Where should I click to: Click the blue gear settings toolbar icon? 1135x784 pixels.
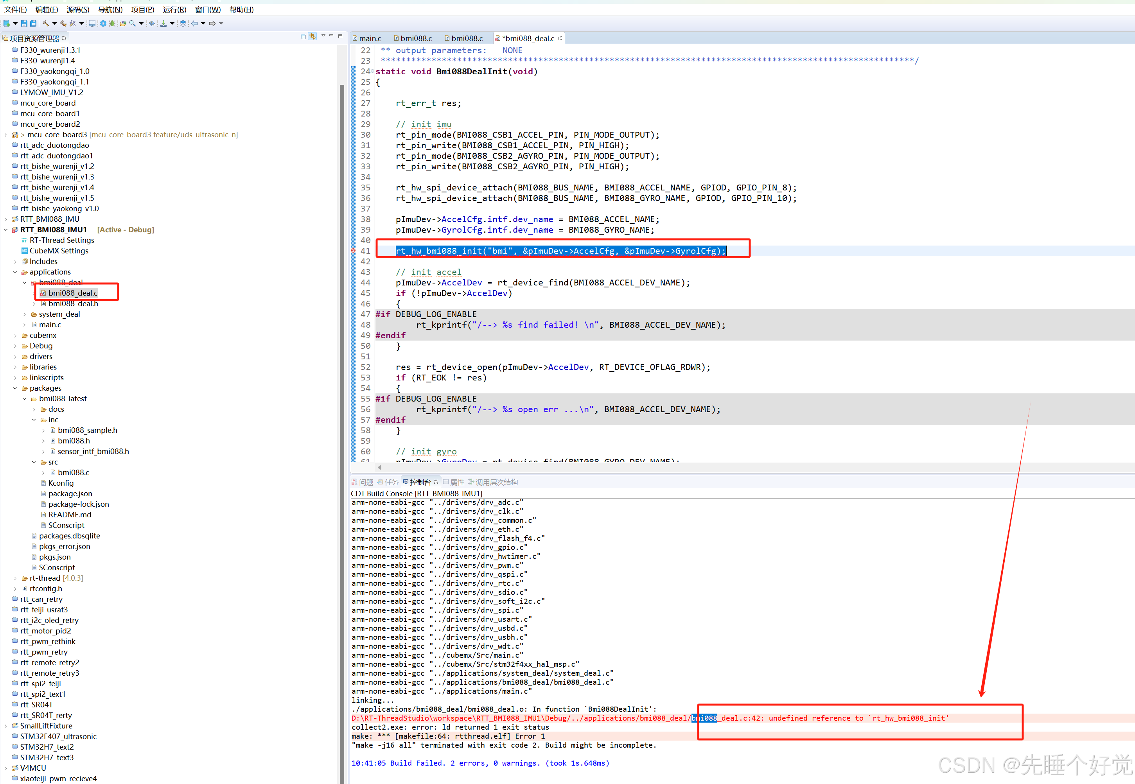coord(103,23)
